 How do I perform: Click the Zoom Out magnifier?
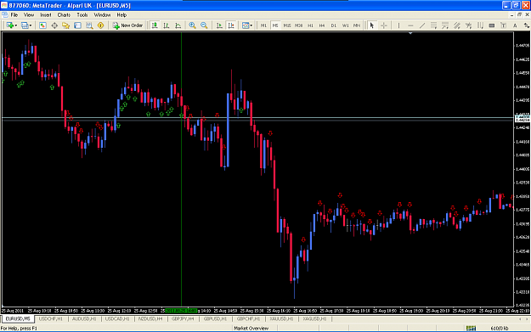(x=204, y=25)
